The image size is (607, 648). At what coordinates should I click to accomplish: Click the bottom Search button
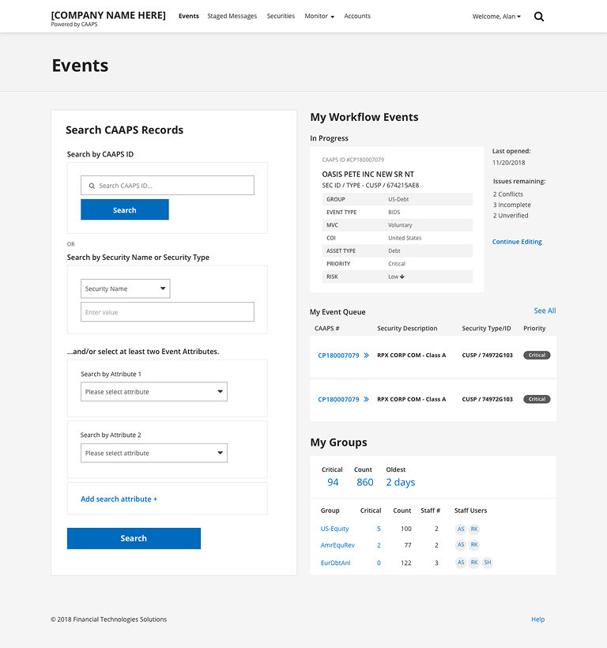point(134,538)
